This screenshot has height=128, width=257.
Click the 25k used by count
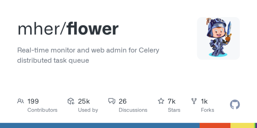[84, 101]
